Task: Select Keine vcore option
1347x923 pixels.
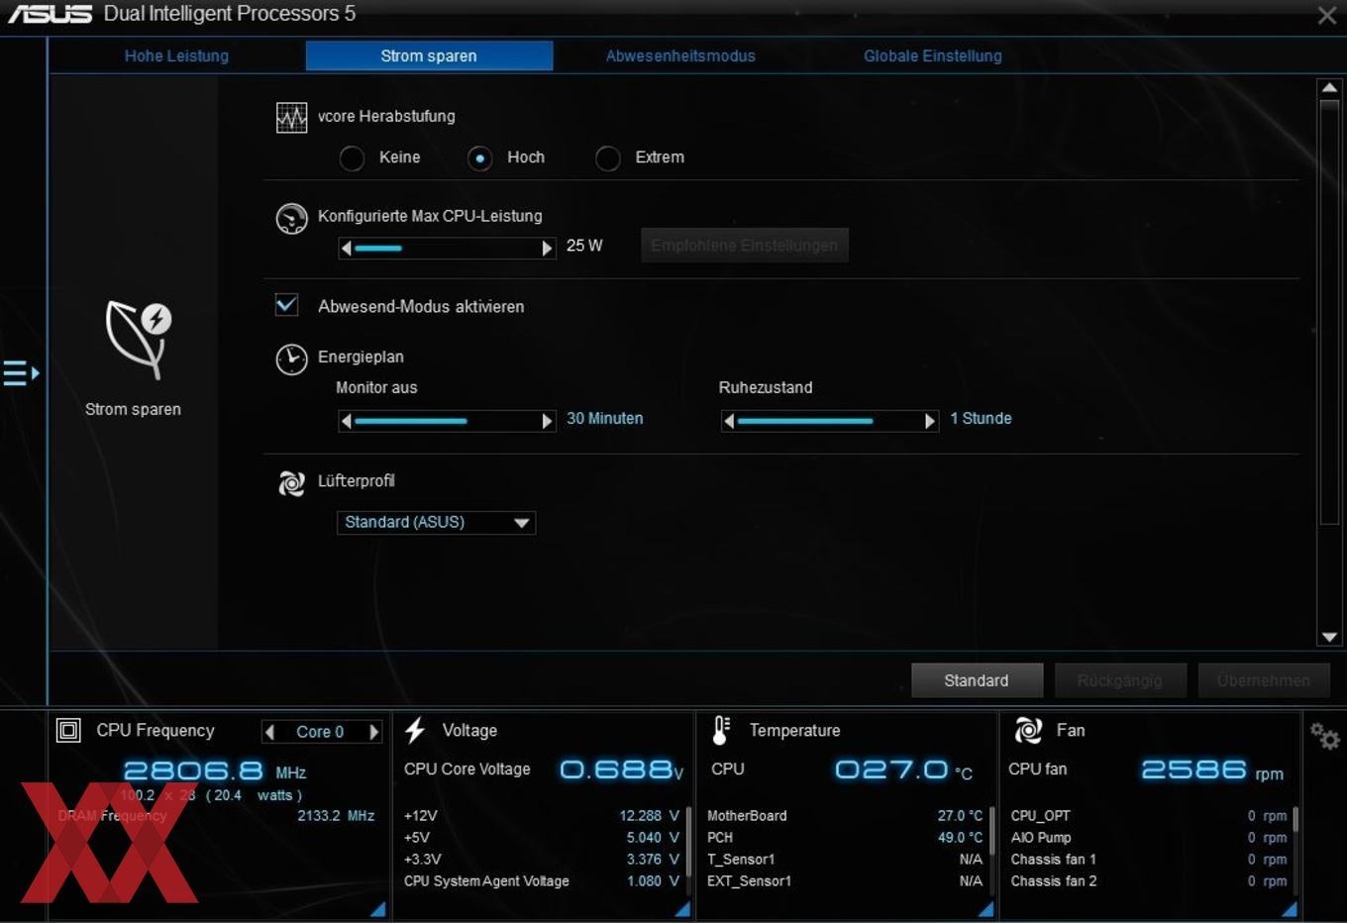Action: (352, 158)
